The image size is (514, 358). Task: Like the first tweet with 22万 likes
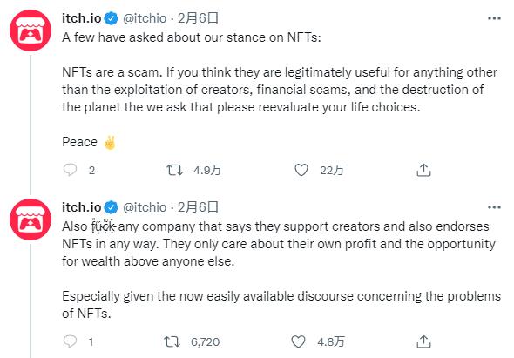click(301, 170)
